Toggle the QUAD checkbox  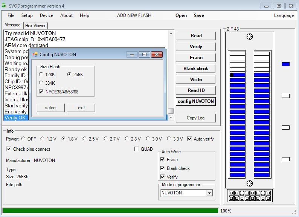click(x=136, y=149)
